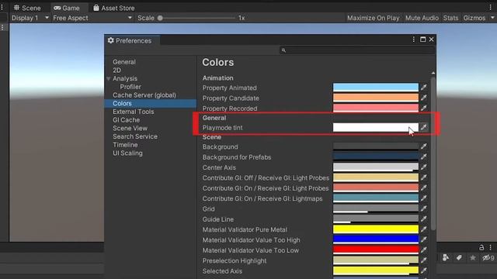The width and height of the screenshot is (497, 279).
Task: Use eyedropper on Center Axis row
Action: 424,167
